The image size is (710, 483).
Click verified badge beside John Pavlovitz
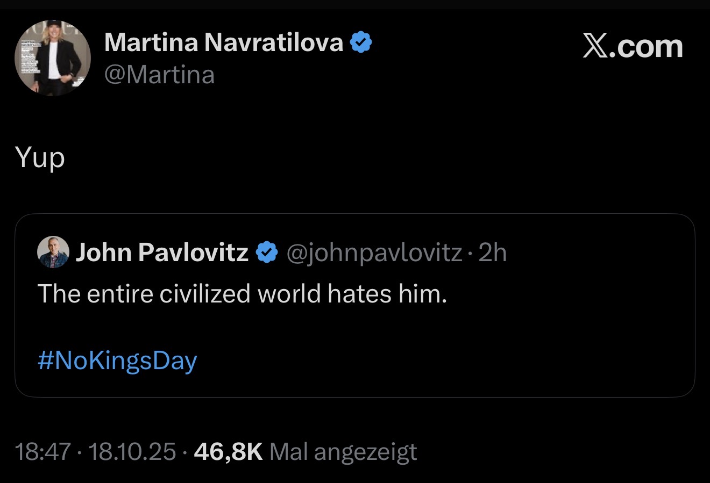click(267, 252)
